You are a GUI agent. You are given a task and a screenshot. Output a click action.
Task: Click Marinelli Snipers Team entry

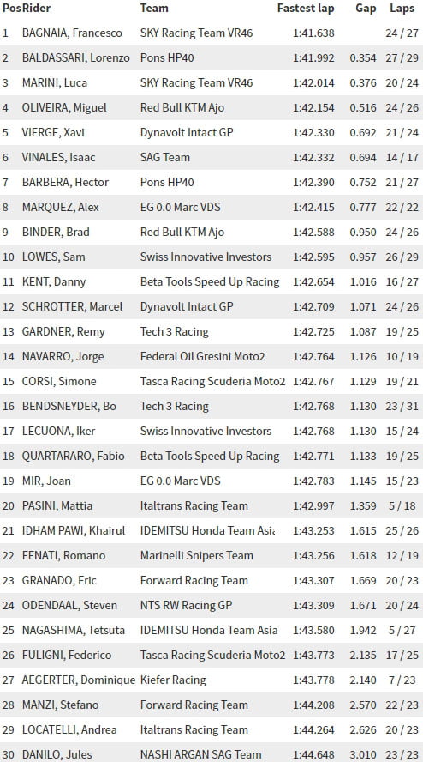click(196, 555)
